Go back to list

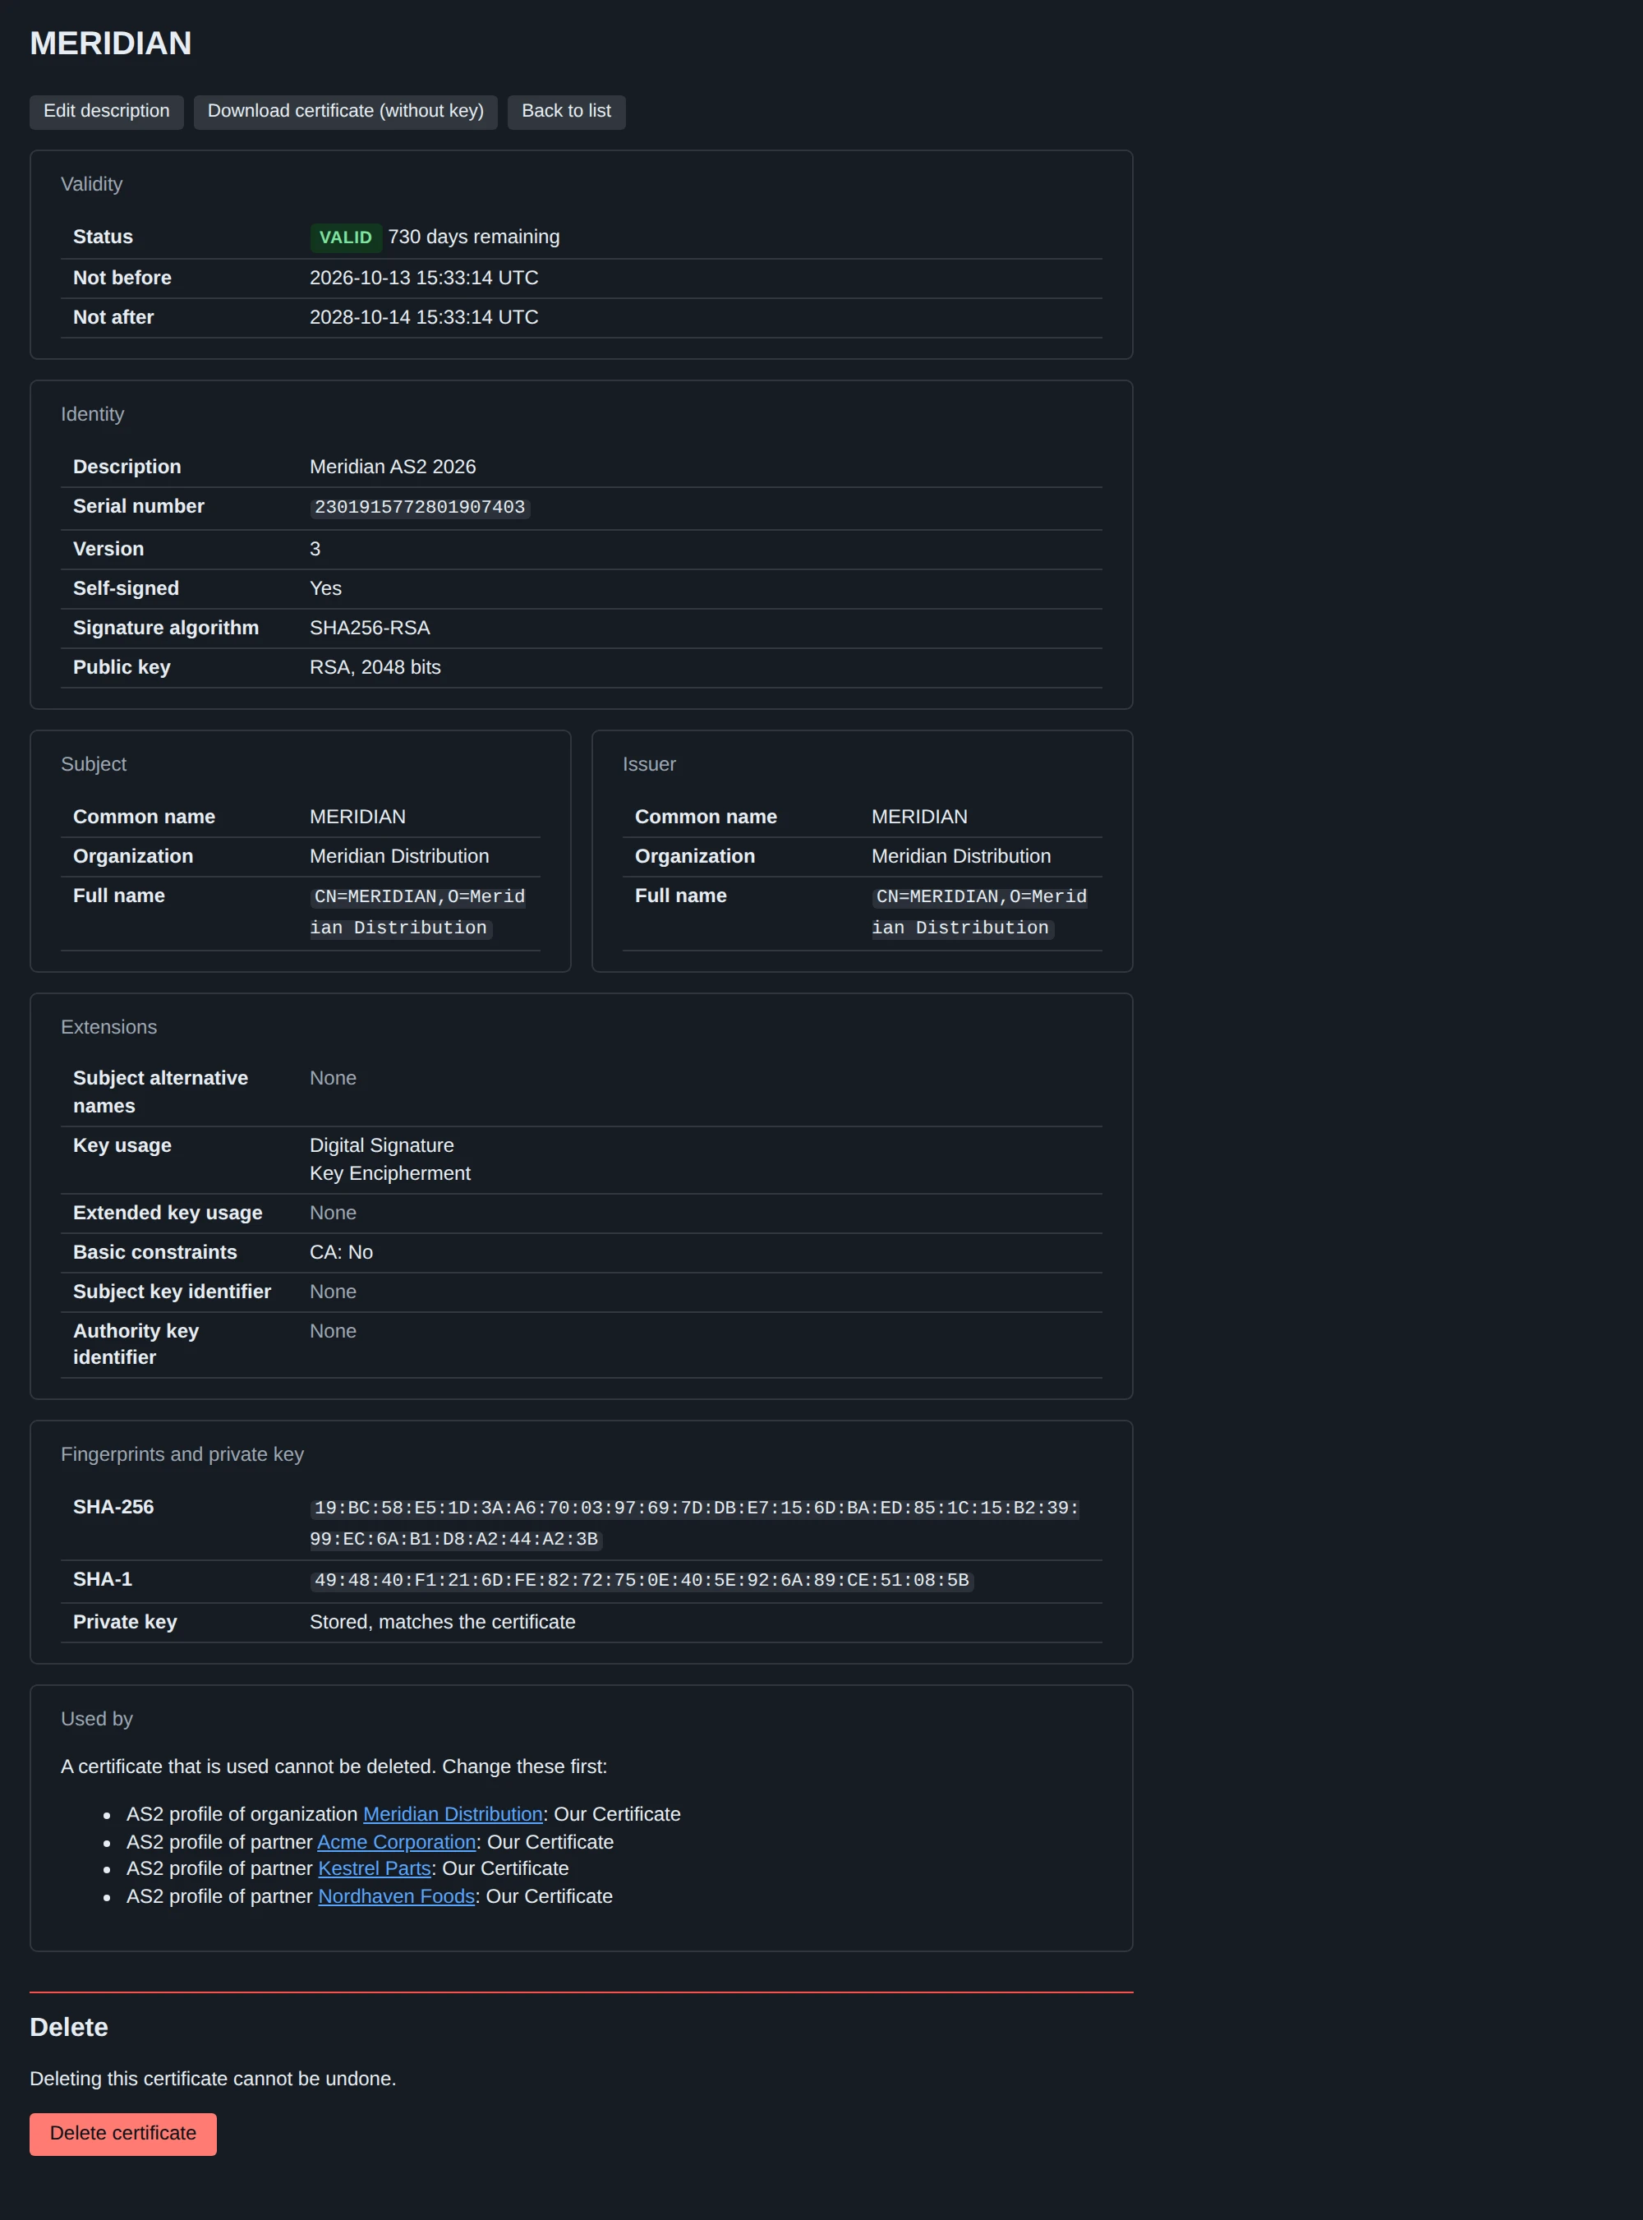[x=566, y=112]
